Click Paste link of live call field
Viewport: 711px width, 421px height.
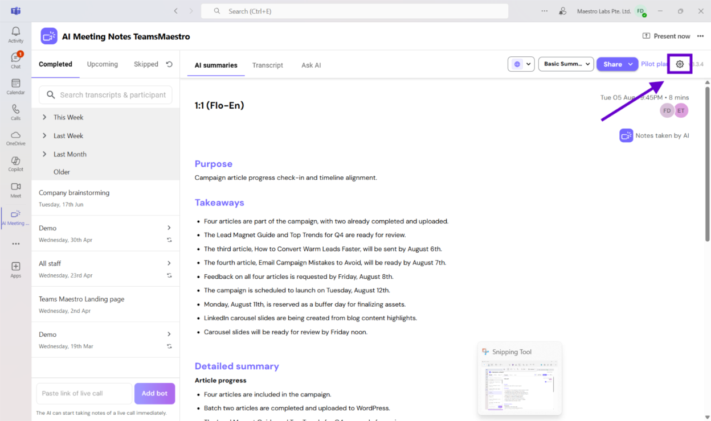point(84,393)
